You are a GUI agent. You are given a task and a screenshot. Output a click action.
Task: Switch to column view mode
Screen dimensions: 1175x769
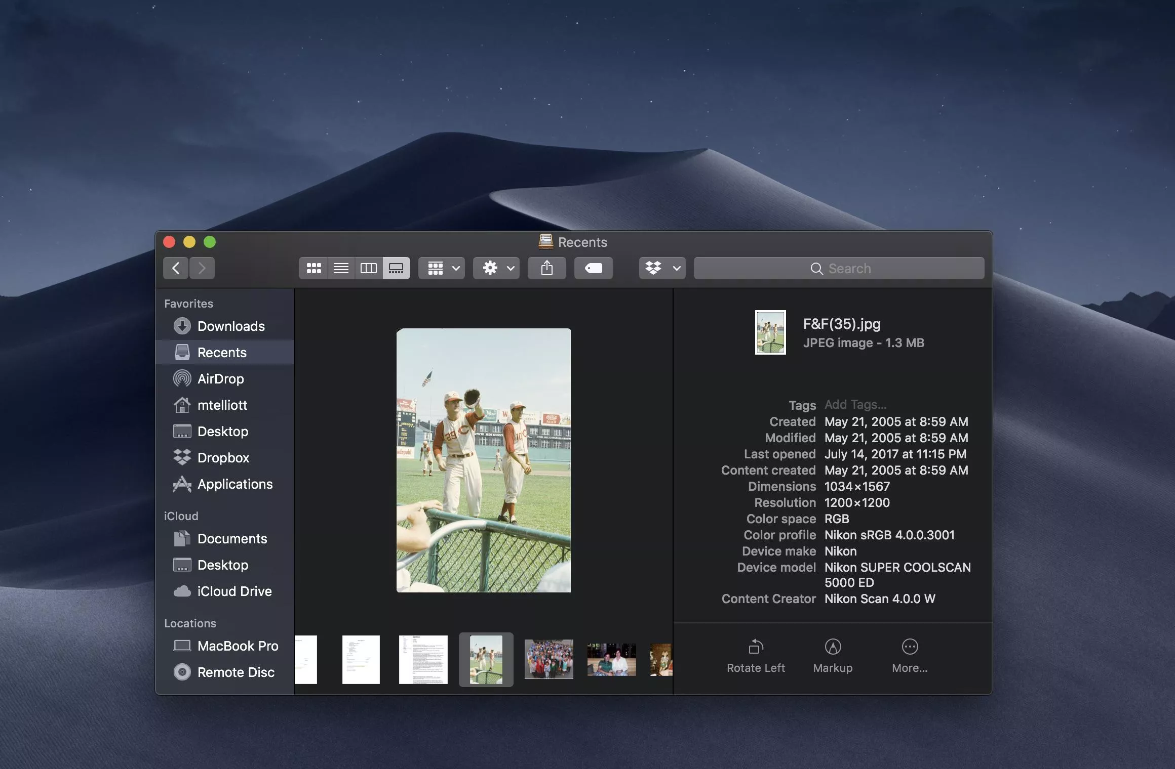tap(368, 268)
